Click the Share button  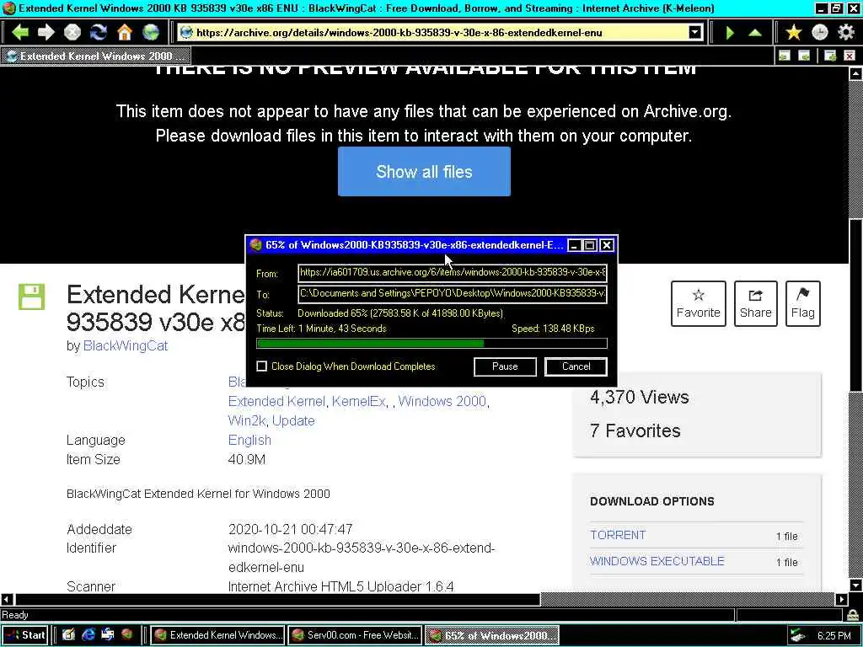click(x=755, y=303)
